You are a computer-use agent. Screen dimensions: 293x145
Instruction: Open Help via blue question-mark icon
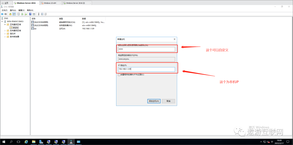[30, 14]
